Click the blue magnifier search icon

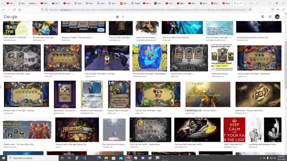(x=123, y=17)
